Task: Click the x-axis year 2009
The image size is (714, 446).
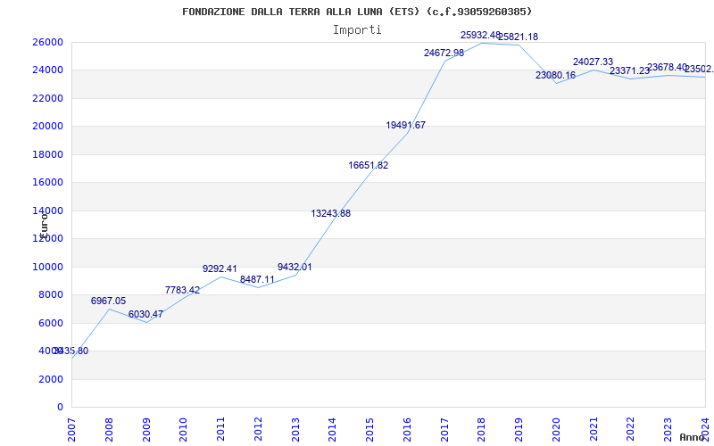Action: (146, 430)
